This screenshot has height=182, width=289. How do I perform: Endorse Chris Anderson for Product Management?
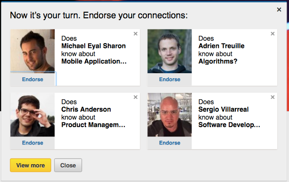pos(32,143)
